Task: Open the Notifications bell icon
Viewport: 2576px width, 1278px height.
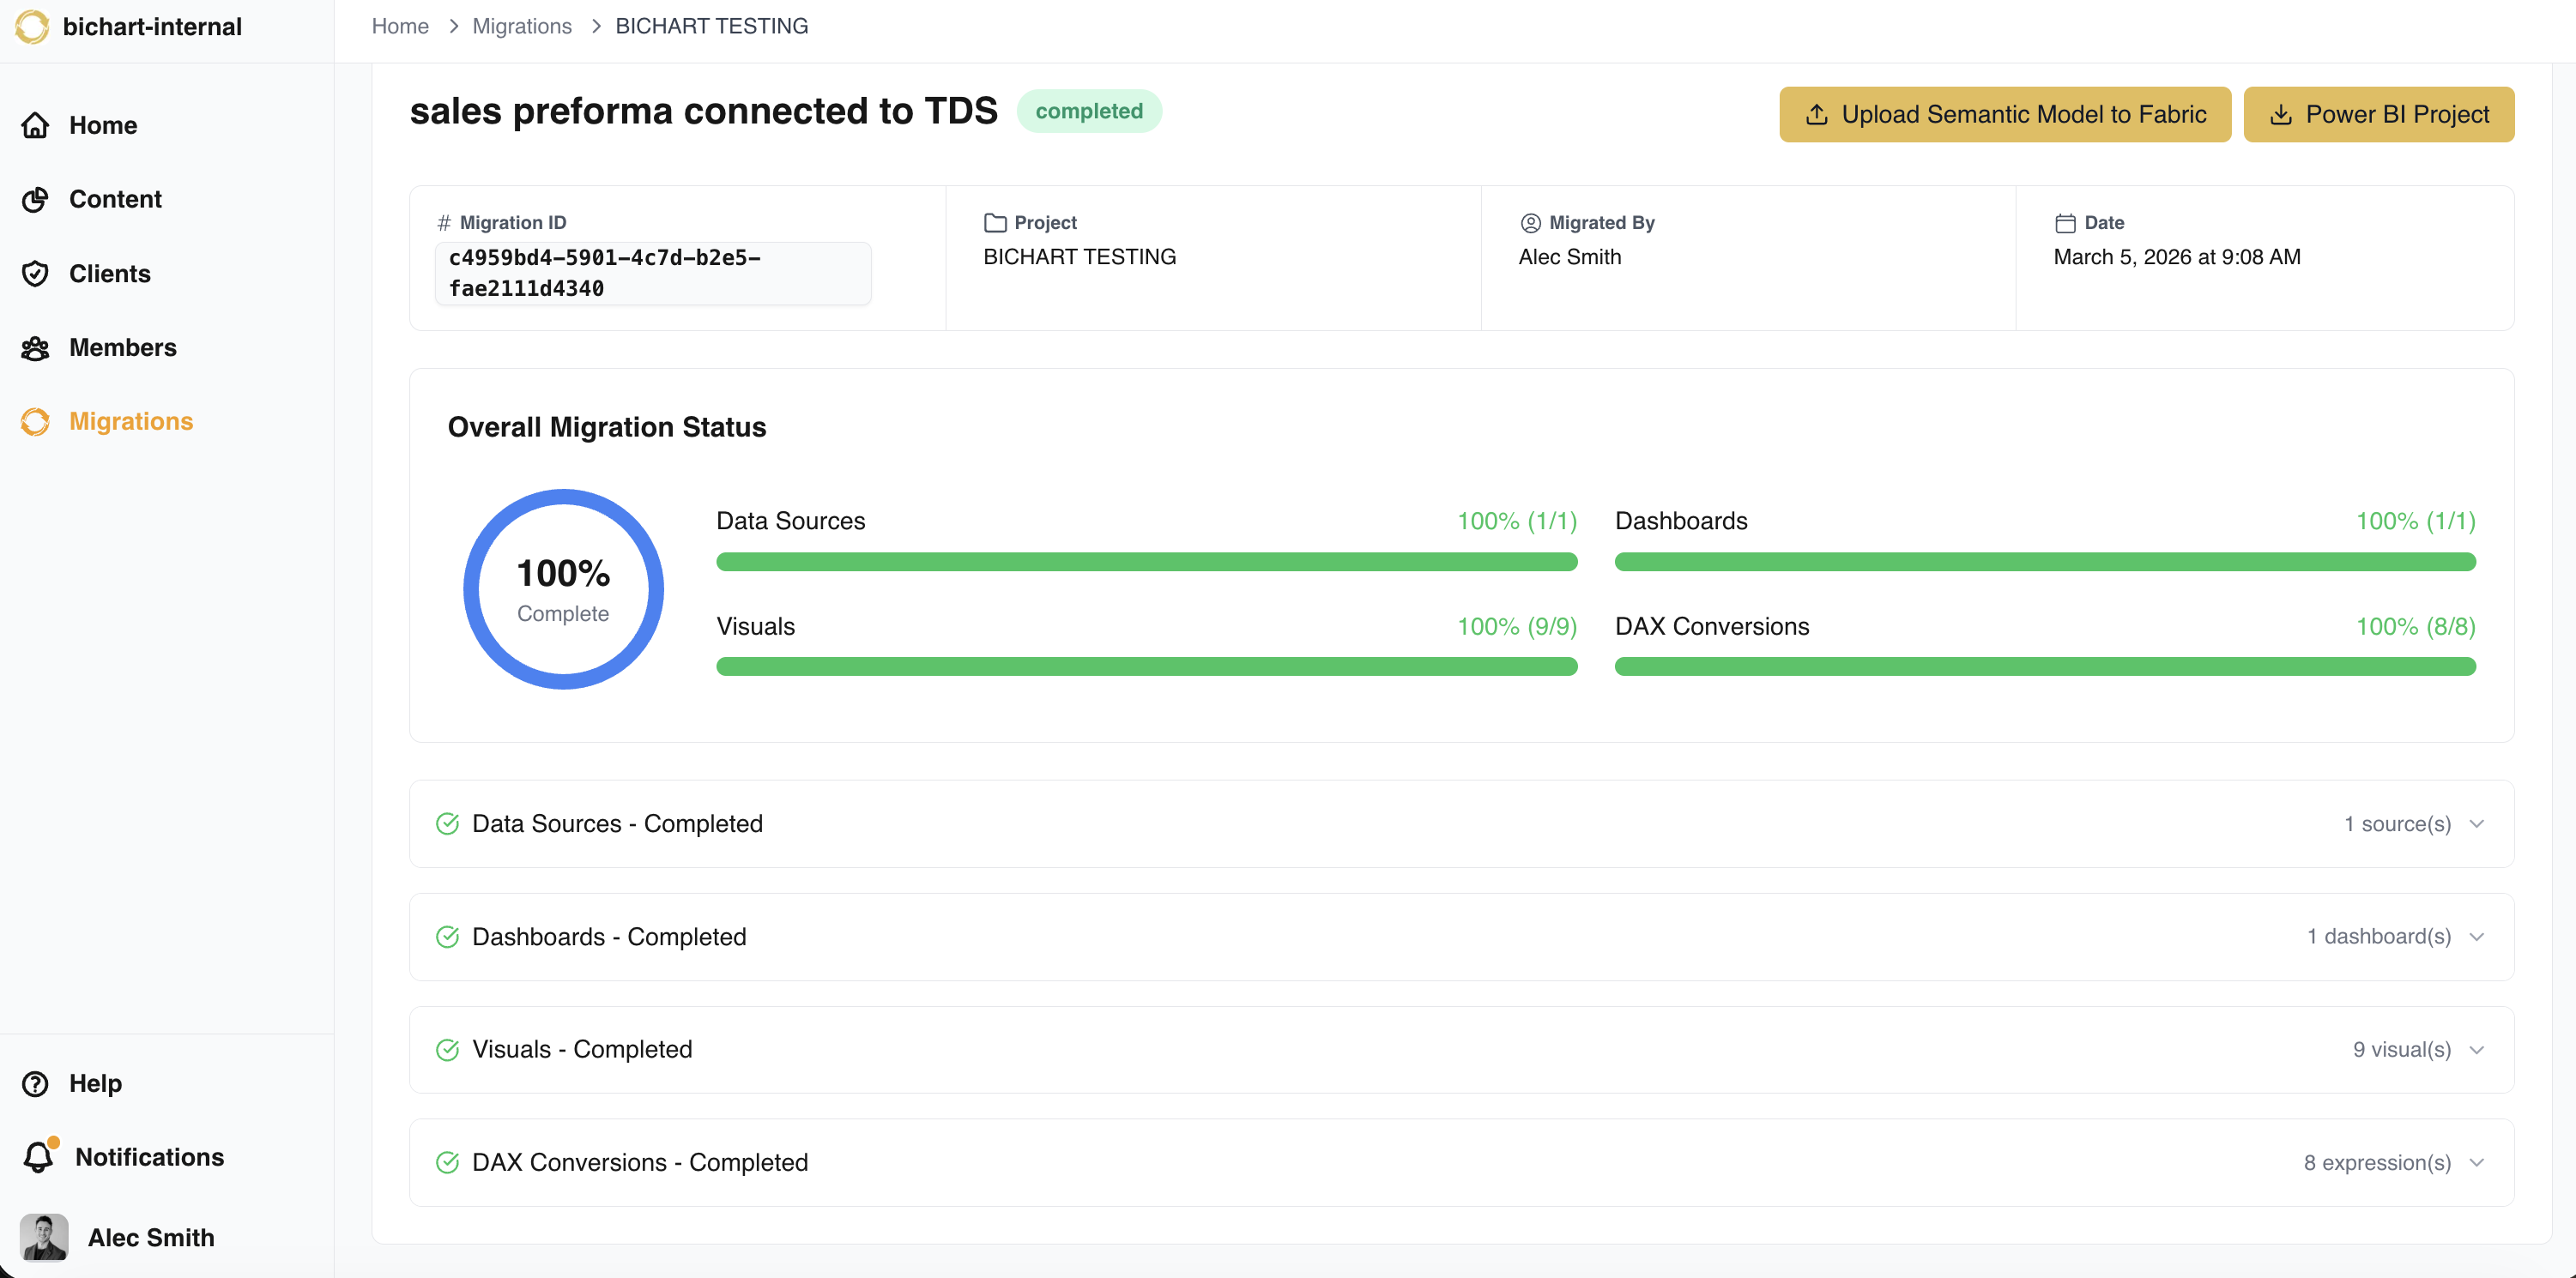Action: point(38,1157)
